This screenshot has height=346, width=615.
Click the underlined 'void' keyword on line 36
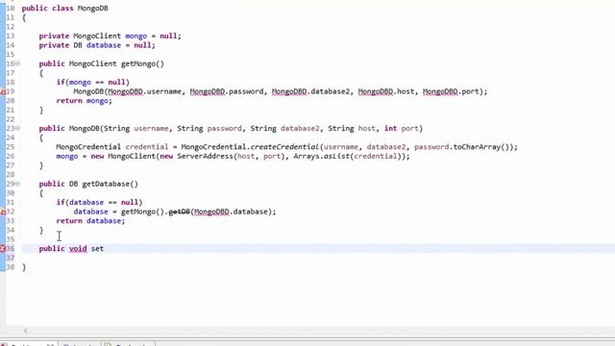point(78,249)
